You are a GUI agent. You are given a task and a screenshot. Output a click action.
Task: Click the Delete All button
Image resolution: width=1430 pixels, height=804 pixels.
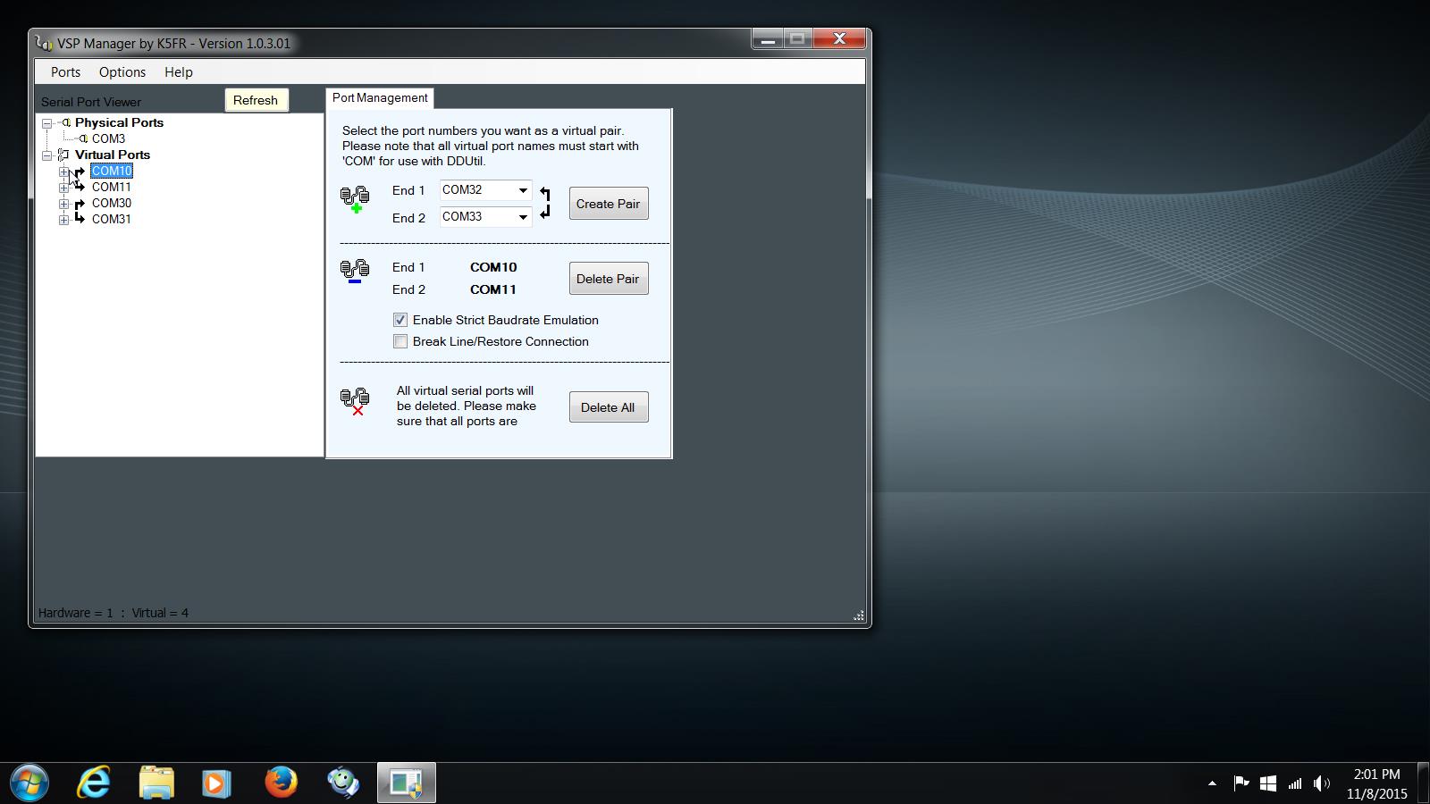[609, 407]
